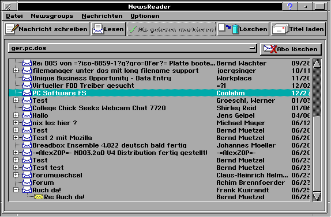Viewport: 331px width, 217px height.
Task: Open the Datei menu
Action: coord(14,16)
